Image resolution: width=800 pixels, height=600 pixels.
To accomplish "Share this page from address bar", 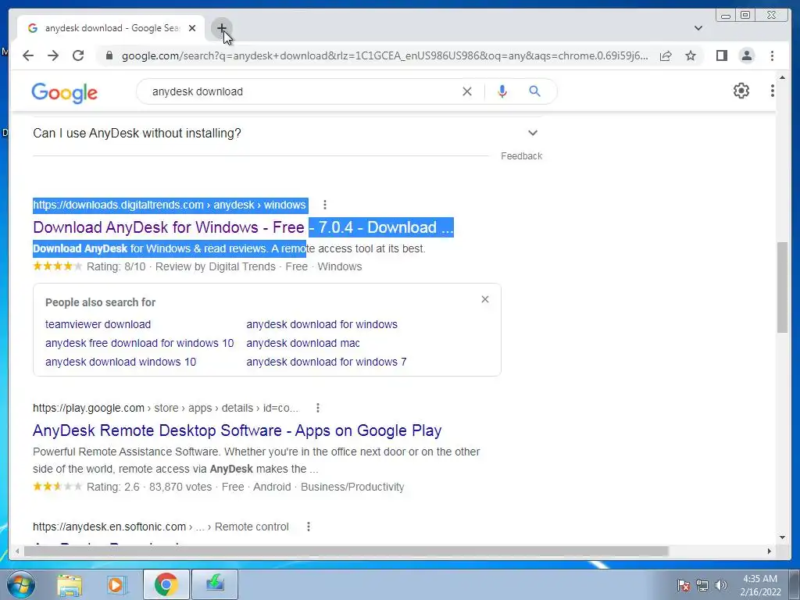I will [666, 55].
